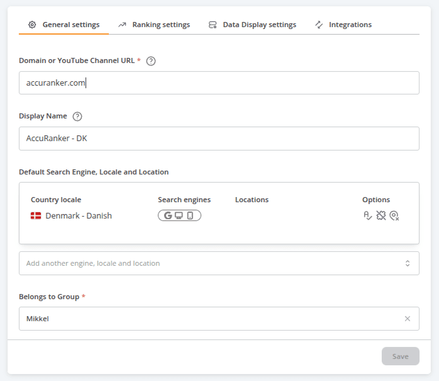This screenshot has height=381, width=439.
Task: Click the Locations column header
Action: [252, 200]
